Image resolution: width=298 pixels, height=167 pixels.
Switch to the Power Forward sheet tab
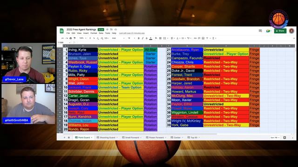[156, 137]
